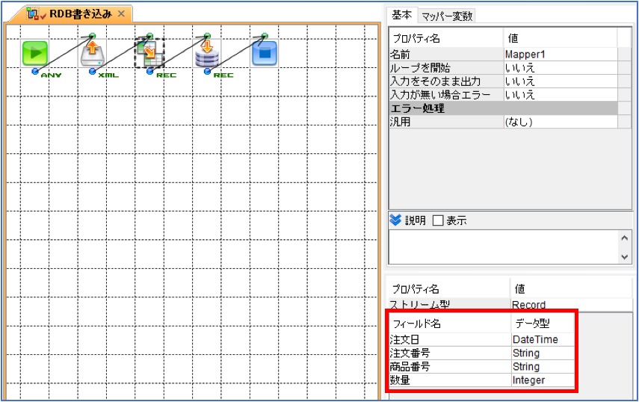Click inside the description text area
This screenshot has height=402, width=639.
pos(504,247)
